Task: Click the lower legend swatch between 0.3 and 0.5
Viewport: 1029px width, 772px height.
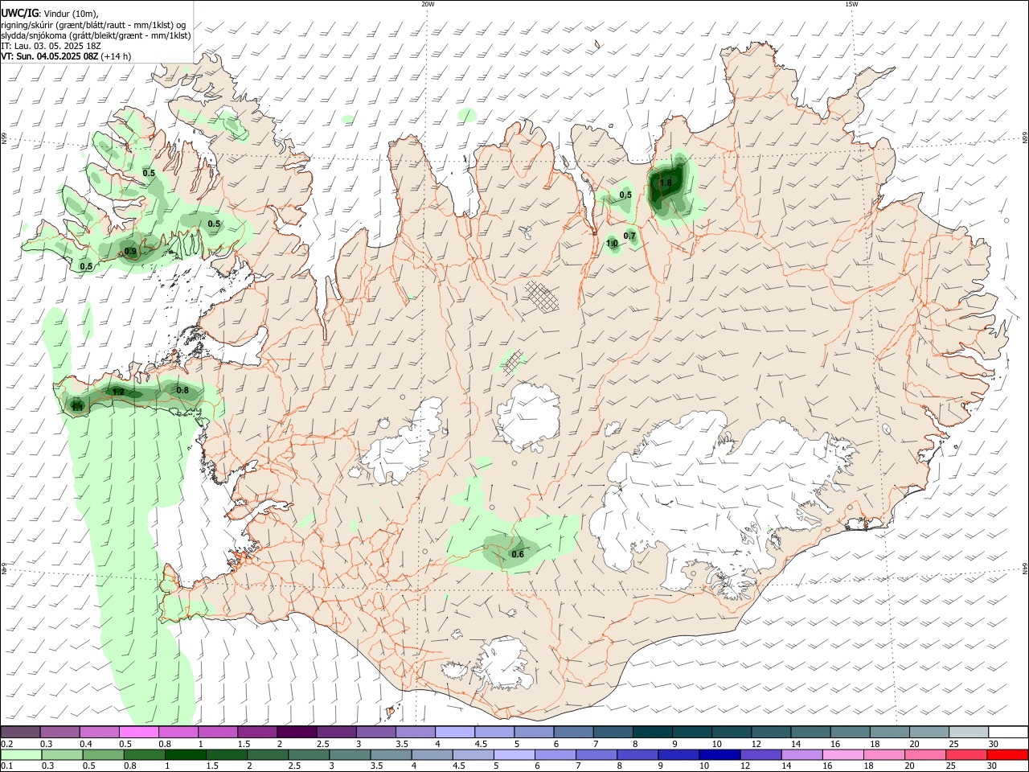Action: (x=61, y=754)
